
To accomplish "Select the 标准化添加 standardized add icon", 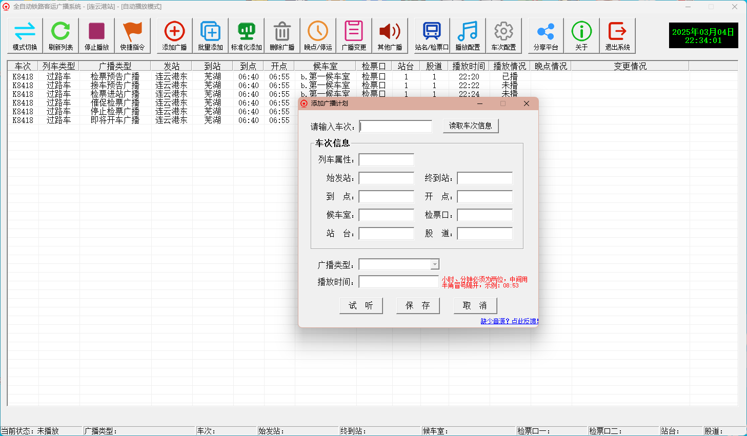I will pos(247,35).
